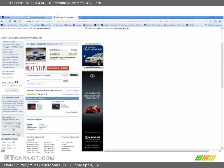Click the horizontal page scrollbar
Viewport: 224px width, 168px height.
[157, 151]
